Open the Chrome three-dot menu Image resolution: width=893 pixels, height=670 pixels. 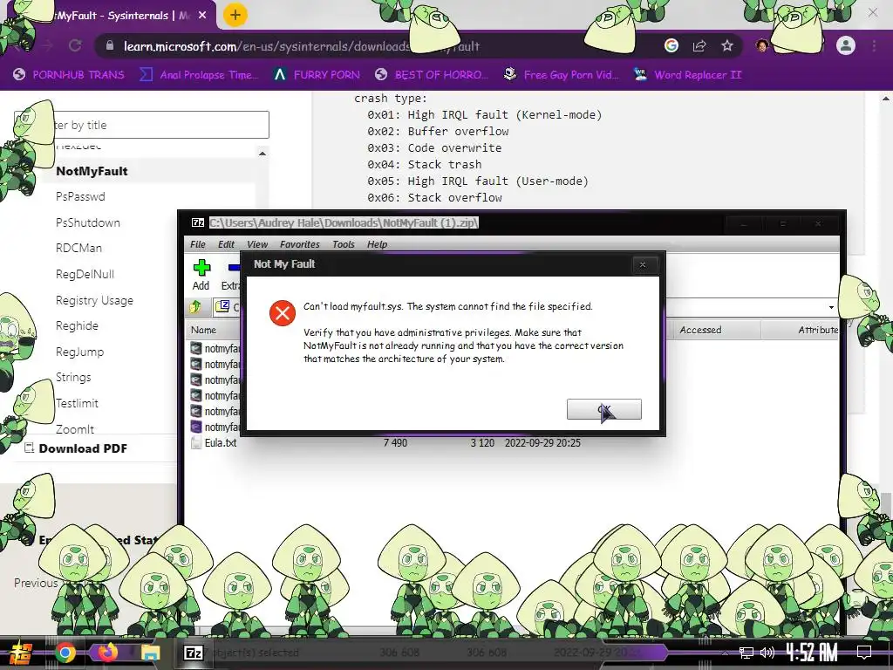874,45
